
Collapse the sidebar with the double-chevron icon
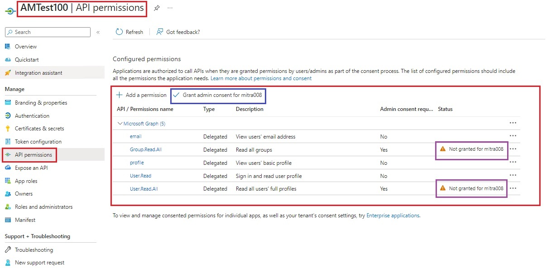98,32
